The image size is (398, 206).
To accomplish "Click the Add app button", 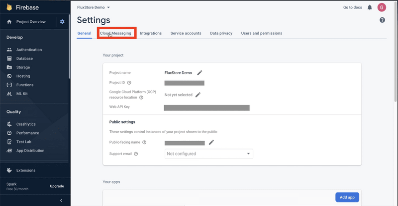I will click(347, 197).
